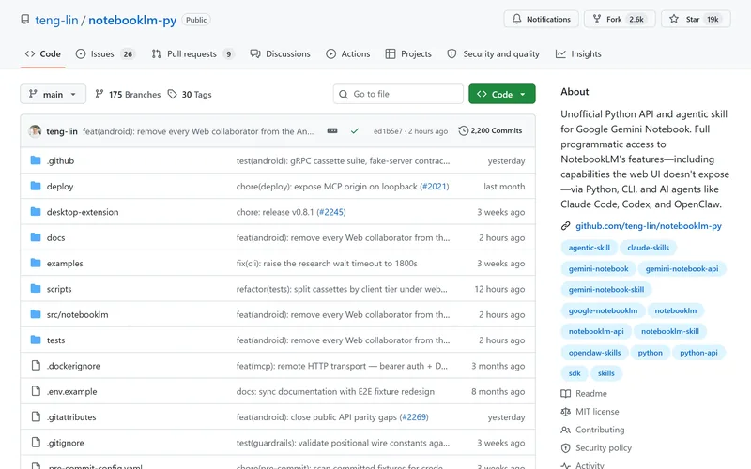
Task: Click the examples folder icon
Action: tap(36, 263)
